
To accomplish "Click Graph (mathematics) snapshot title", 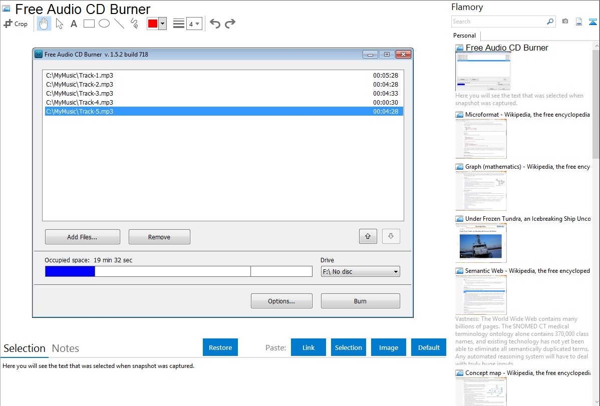I will [528, 167].
